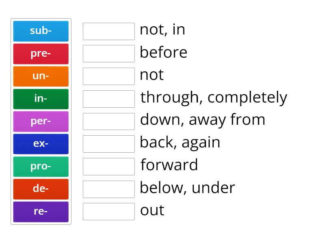325x243 pixels.
Task: Click the "below, under" definition text
Action: (x=187, y=188)
